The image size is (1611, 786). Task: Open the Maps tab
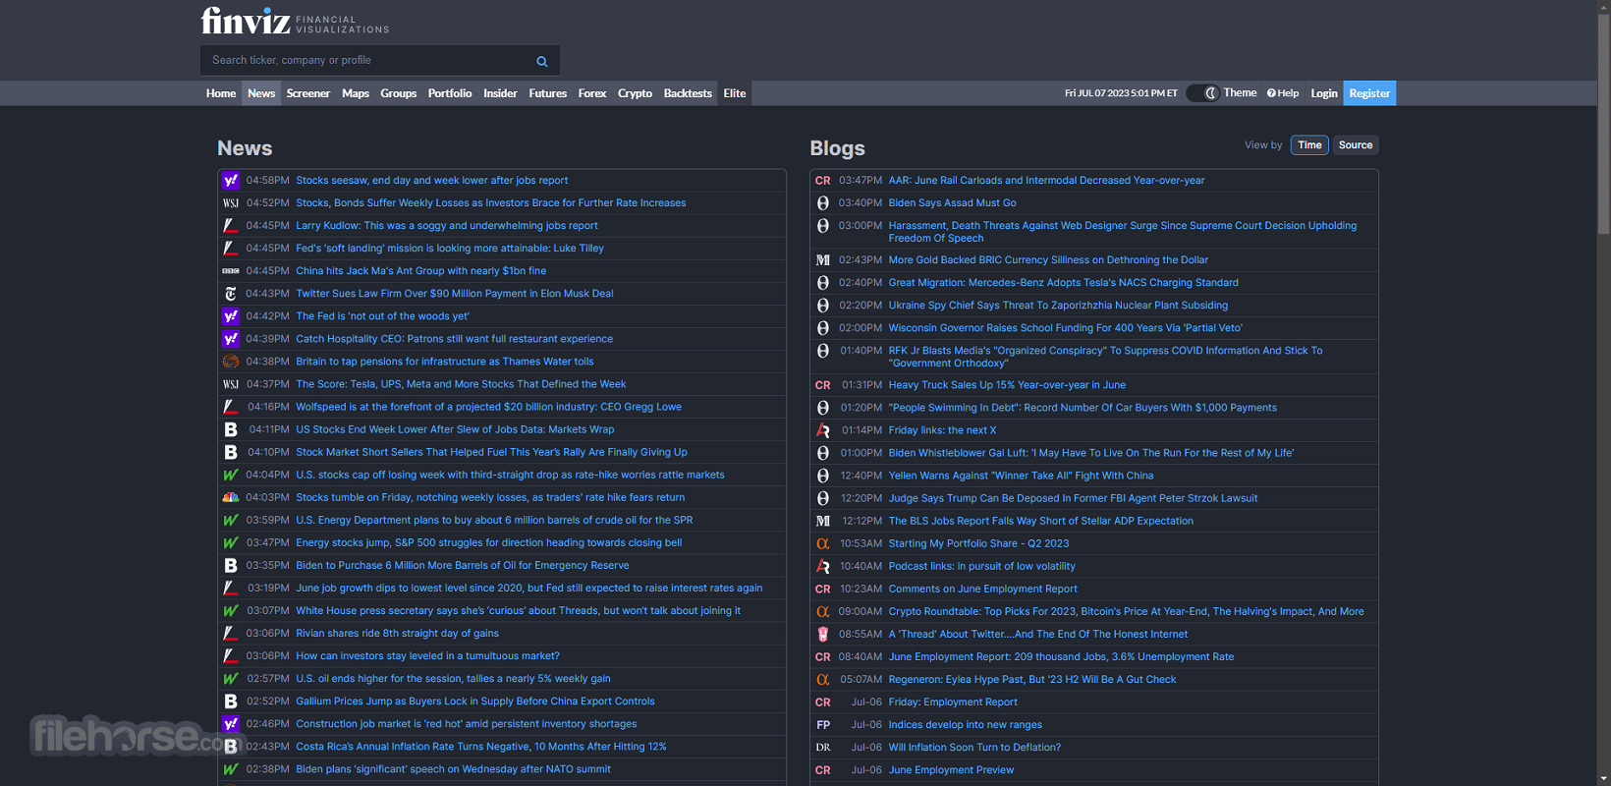pyautogui.click(x=356, y=93)
